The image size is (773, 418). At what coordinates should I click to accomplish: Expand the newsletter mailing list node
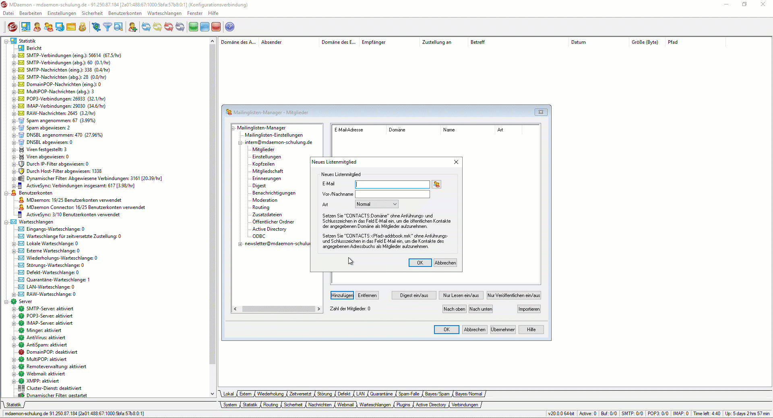pyautogui.click(x=240, y=244)
